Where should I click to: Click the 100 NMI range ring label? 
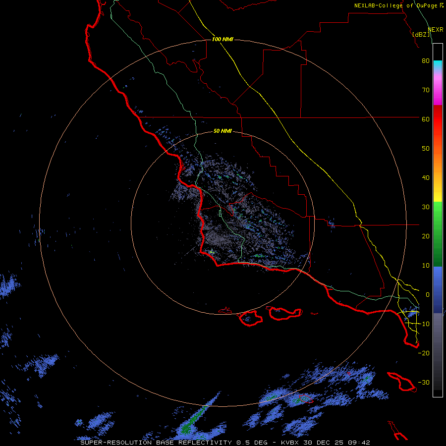coord(223,39)
